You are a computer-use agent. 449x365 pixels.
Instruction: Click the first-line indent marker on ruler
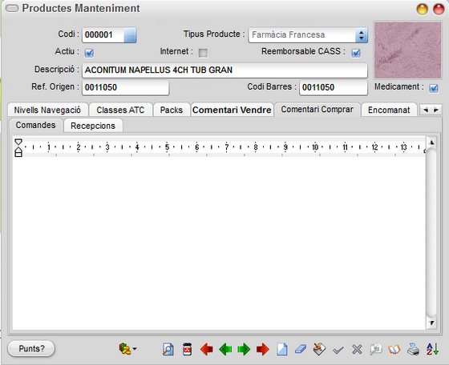pyautogui.click(x=18, y=142)
